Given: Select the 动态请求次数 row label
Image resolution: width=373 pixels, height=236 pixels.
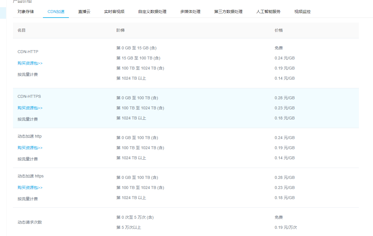Looking at the screenshot, I should click(30, 222).
